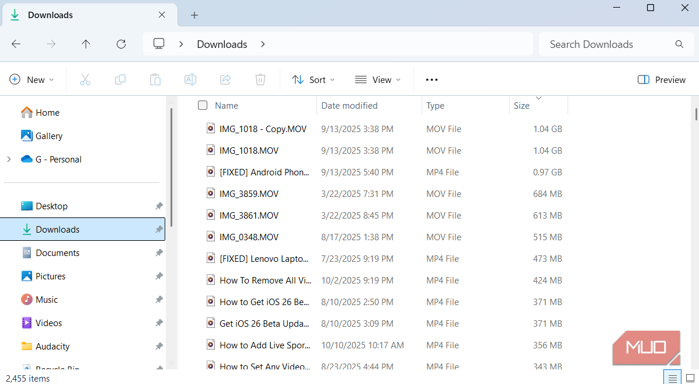Refresh the Downloads folder
This screenshot has width=699, height=384.
coord(121,44)
